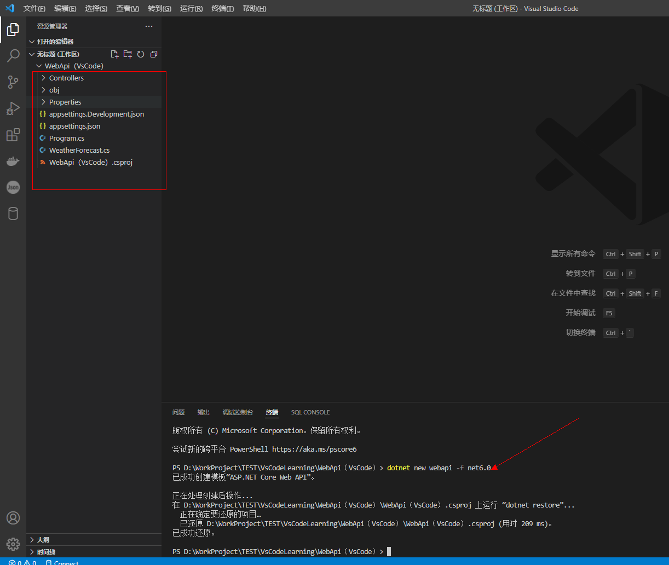Open Source Control from the activity bar
Screen dimensions: 669x565
point(13,82)
